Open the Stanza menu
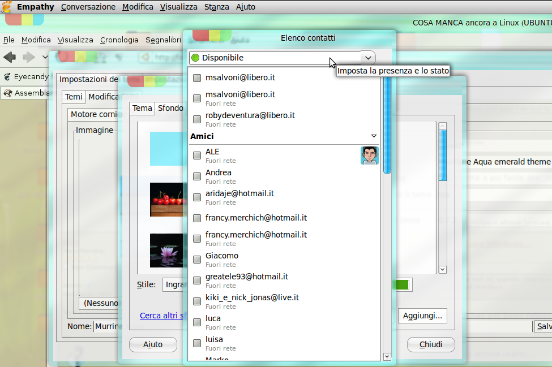Image resolution: width=552 pixels, height=367 pixels. tap(216, 7)
